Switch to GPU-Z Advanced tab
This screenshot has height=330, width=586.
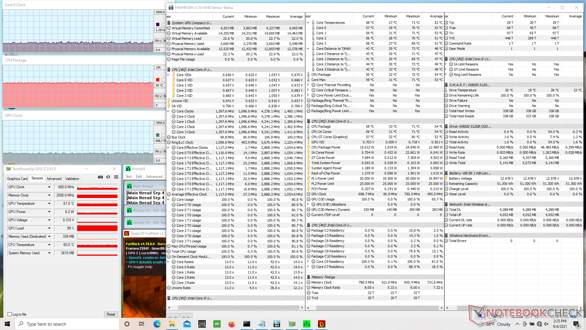coord(54,178)
